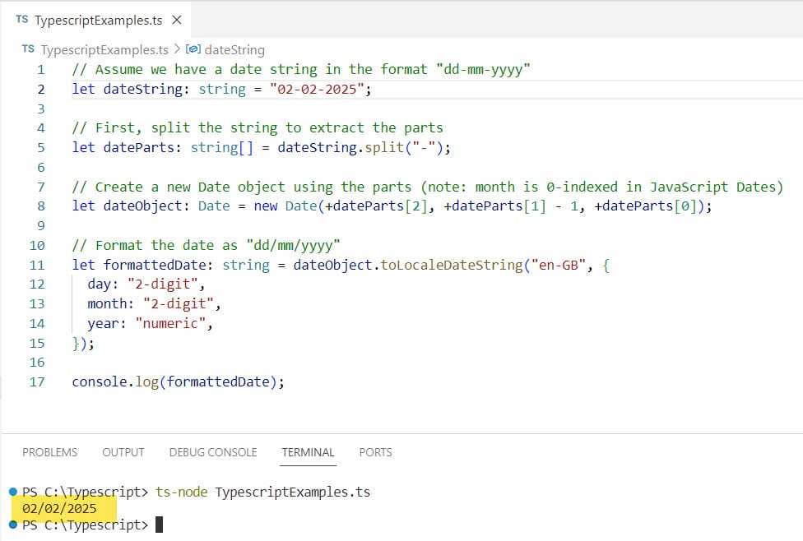
Task: Select the TypescriptExamples.ts editor tab
Action: (x=95, y=20)
